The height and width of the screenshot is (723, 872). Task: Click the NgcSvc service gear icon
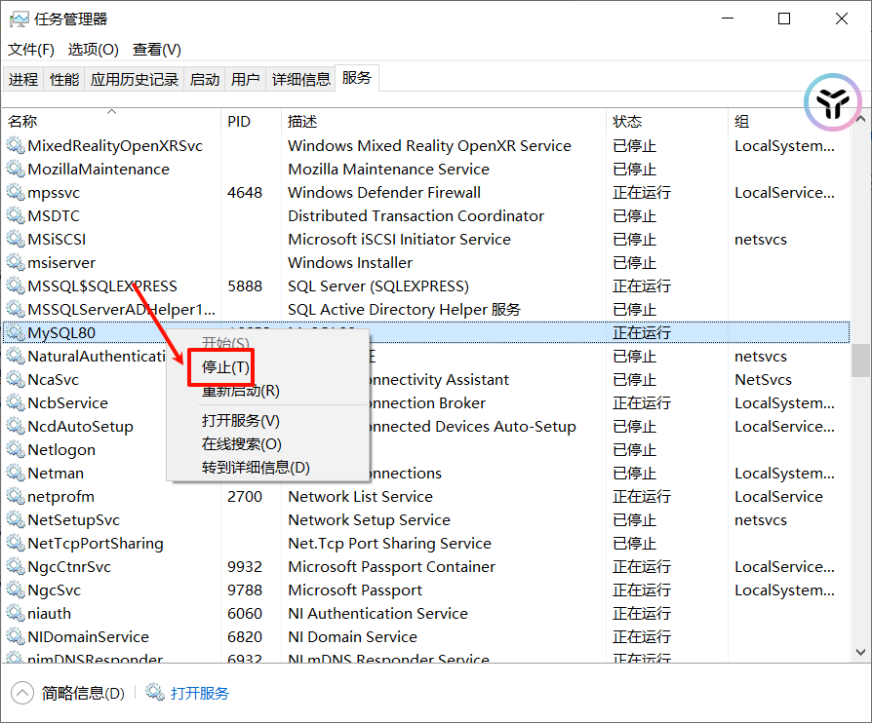[16, 590]
